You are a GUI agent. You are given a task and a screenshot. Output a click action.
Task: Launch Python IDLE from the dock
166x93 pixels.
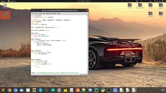tap(103, 90)
